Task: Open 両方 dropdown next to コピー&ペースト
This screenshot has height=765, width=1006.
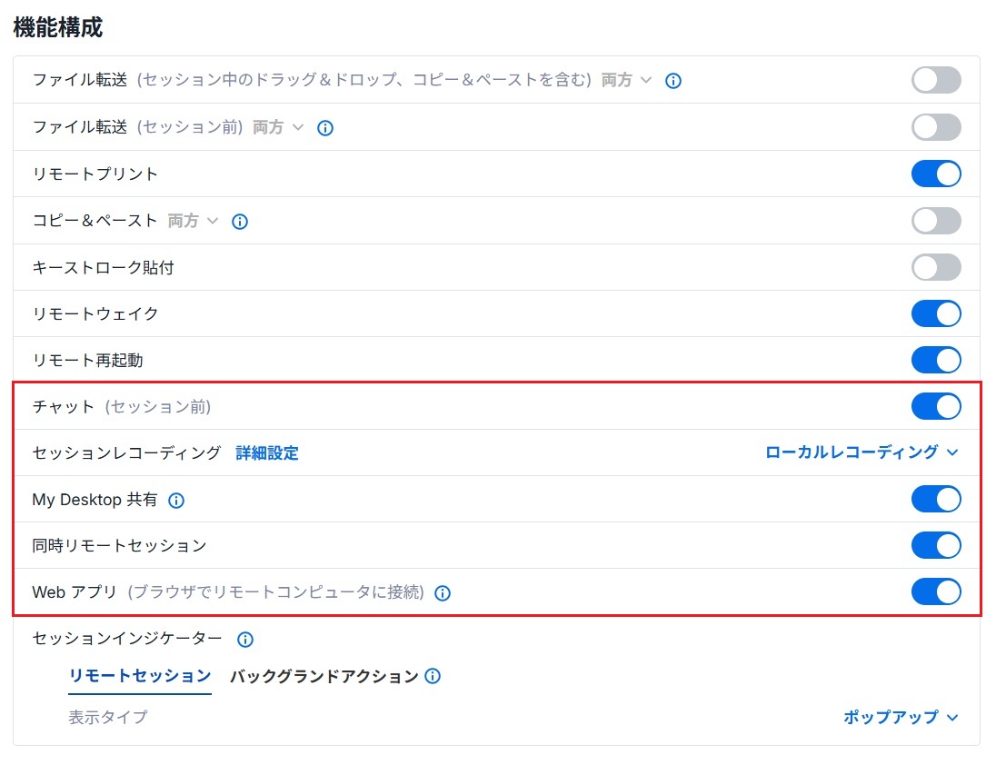Action: tap(194, 221)
